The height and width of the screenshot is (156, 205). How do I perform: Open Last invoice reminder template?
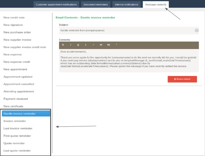tap(18, 128)
